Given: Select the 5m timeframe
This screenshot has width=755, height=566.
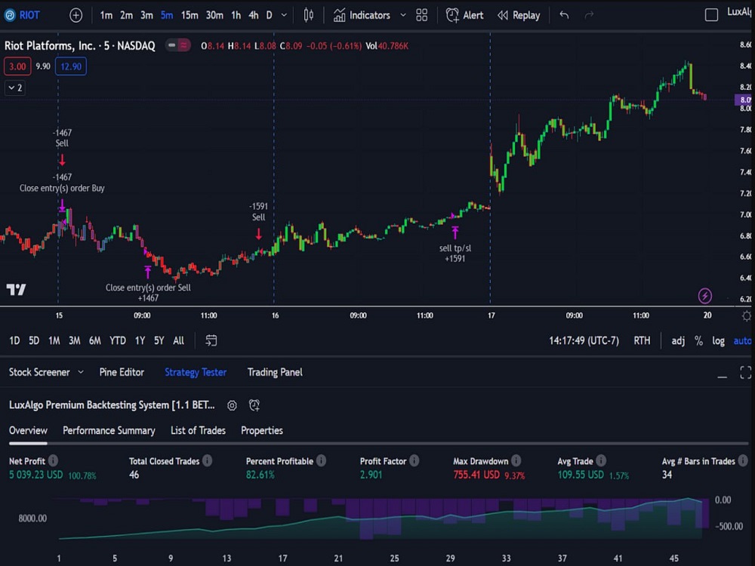Looking at the screenshot, I should (167, 15).
